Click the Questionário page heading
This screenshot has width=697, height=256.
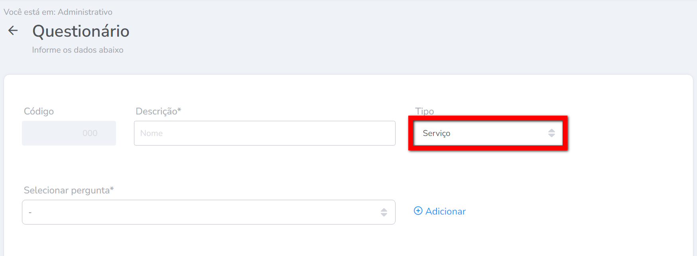pos(81,31)
